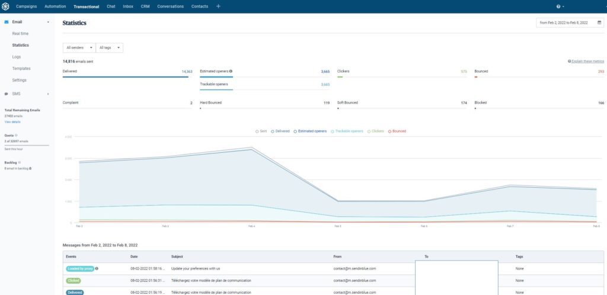Click Explain these metrics link
This screenshot has height=295, width=607.
pyautogui.click(x=586, y=61)
